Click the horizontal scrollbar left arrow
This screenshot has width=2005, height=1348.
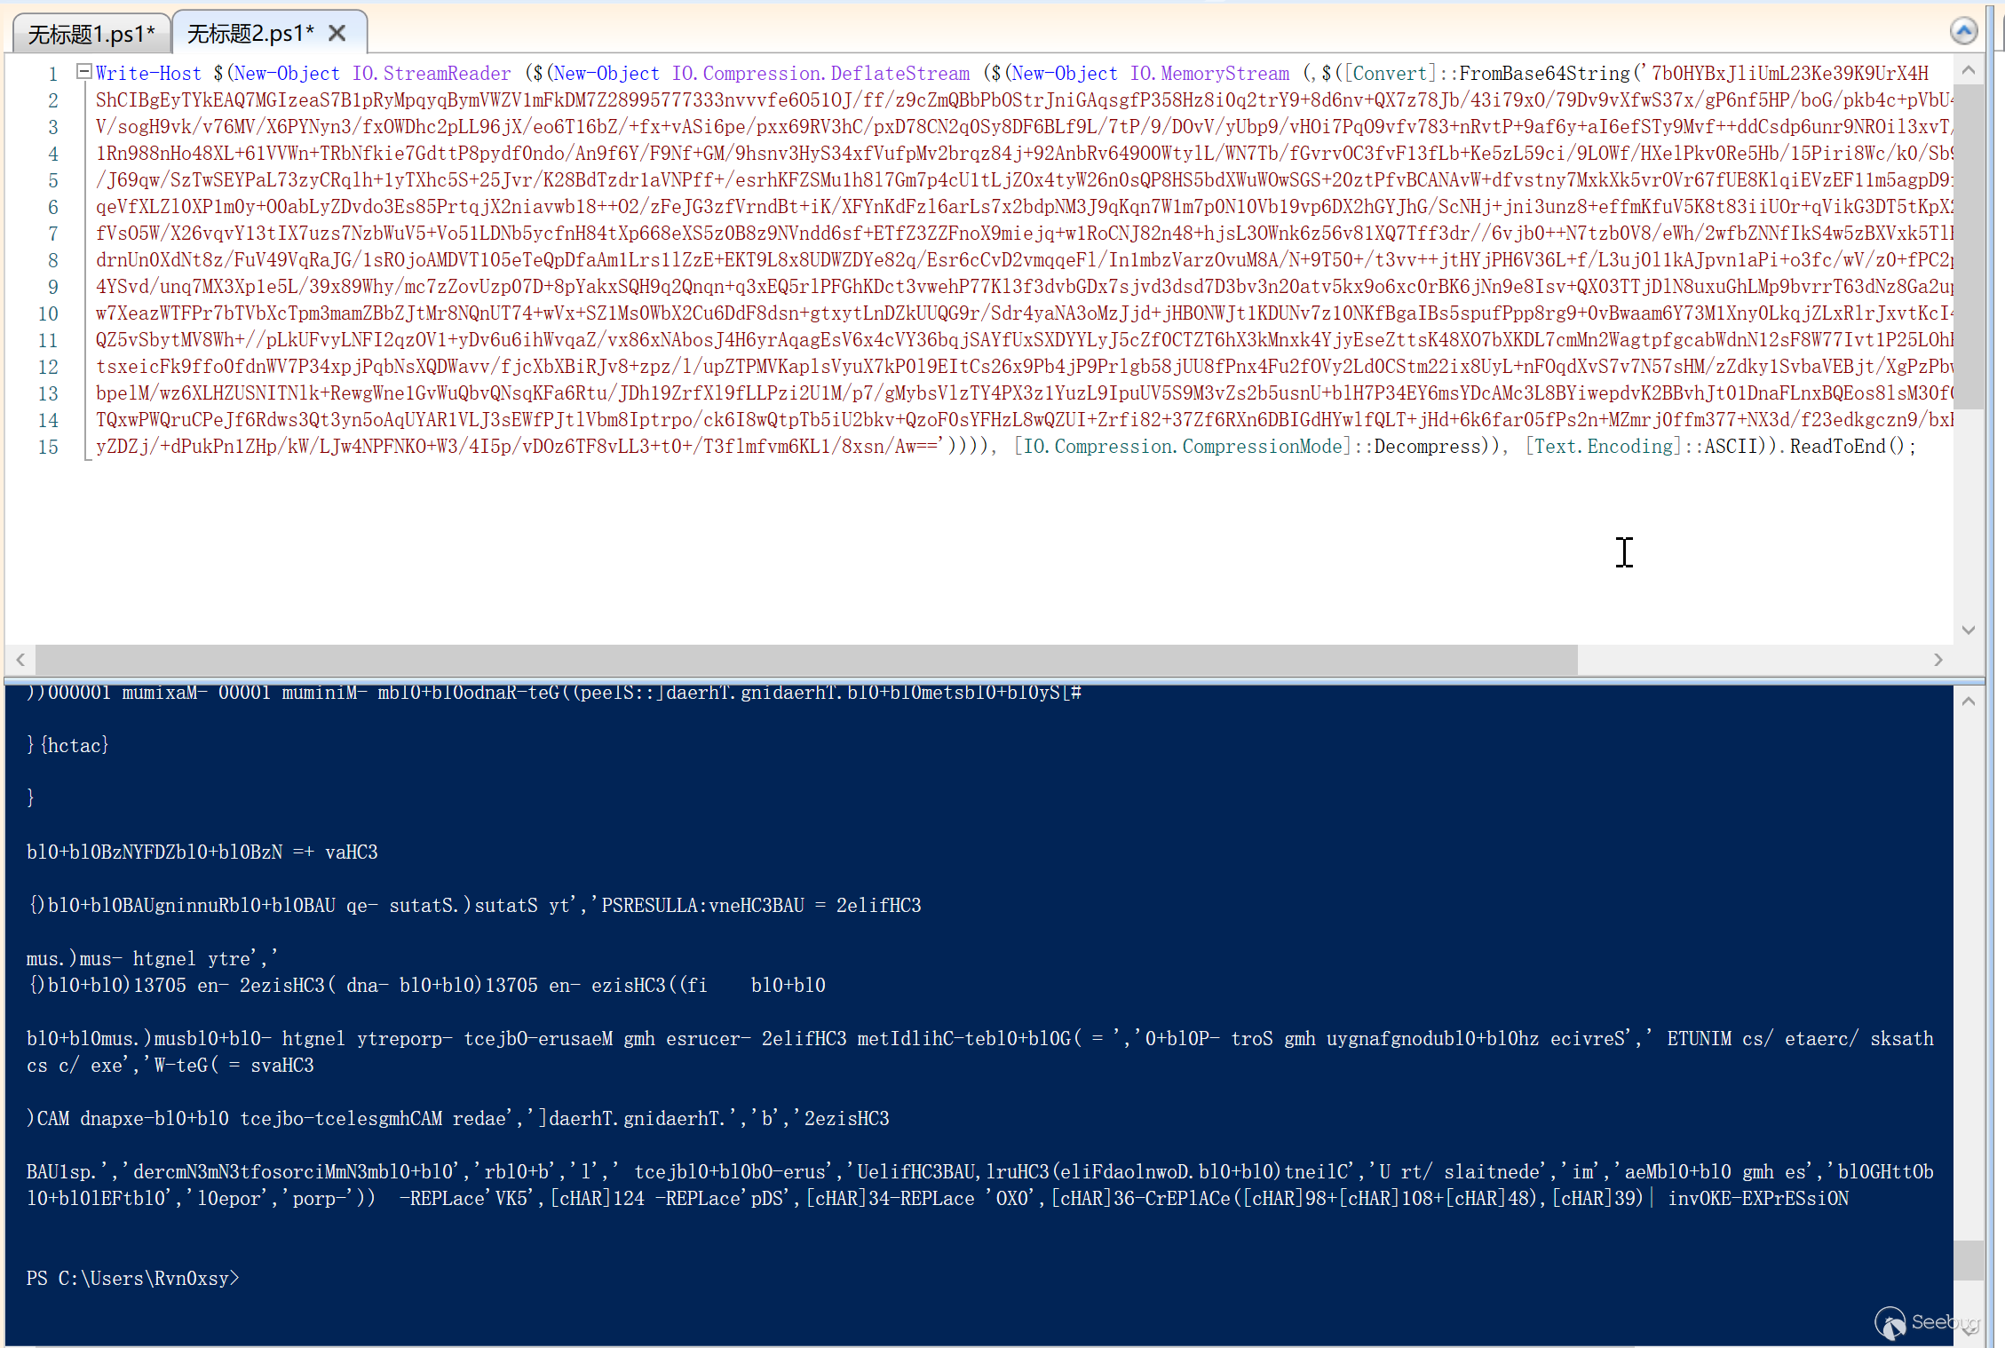20,660
